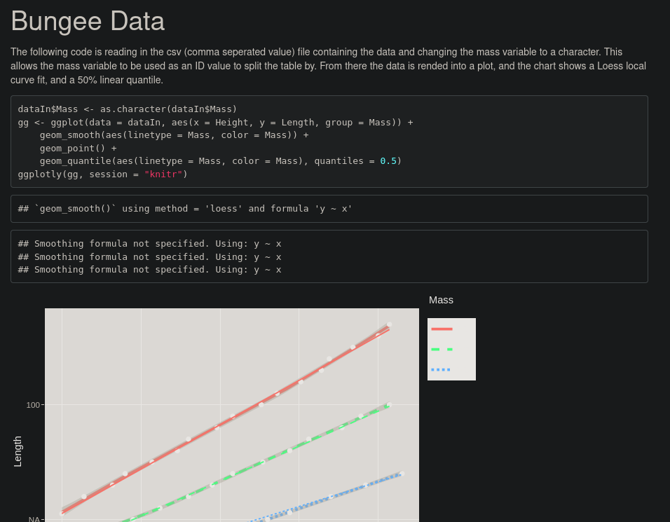Image resolution: width=670 pixels, height=522 pixels.
Task: Click the Smoothing formula not specified output block
Action: tap(329, 256)
